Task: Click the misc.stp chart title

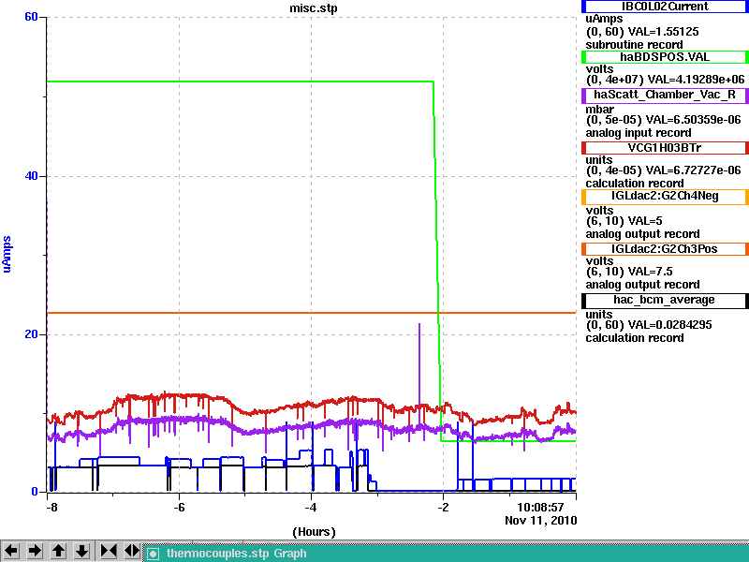Action: pyautogui.click(x=314, y=8)
